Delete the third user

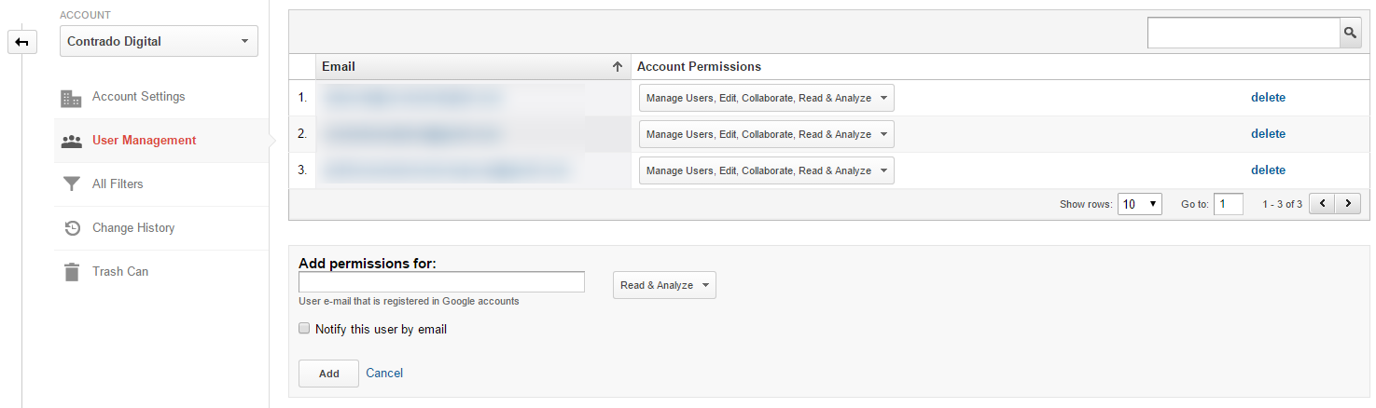tap(1268, 170)
